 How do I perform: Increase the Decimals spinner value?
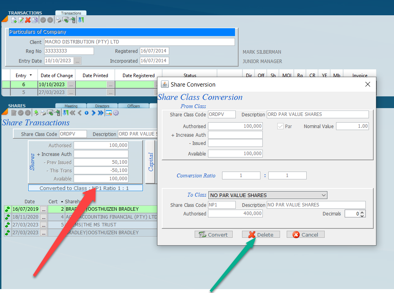tap(363, 212)
